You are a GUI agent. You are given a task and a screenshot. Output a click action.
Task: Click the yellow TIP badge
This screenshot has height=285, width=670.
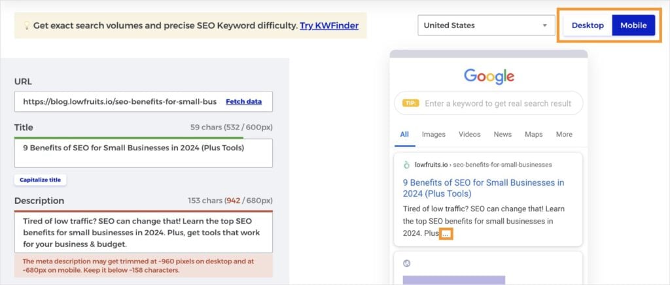click(411, 103)
